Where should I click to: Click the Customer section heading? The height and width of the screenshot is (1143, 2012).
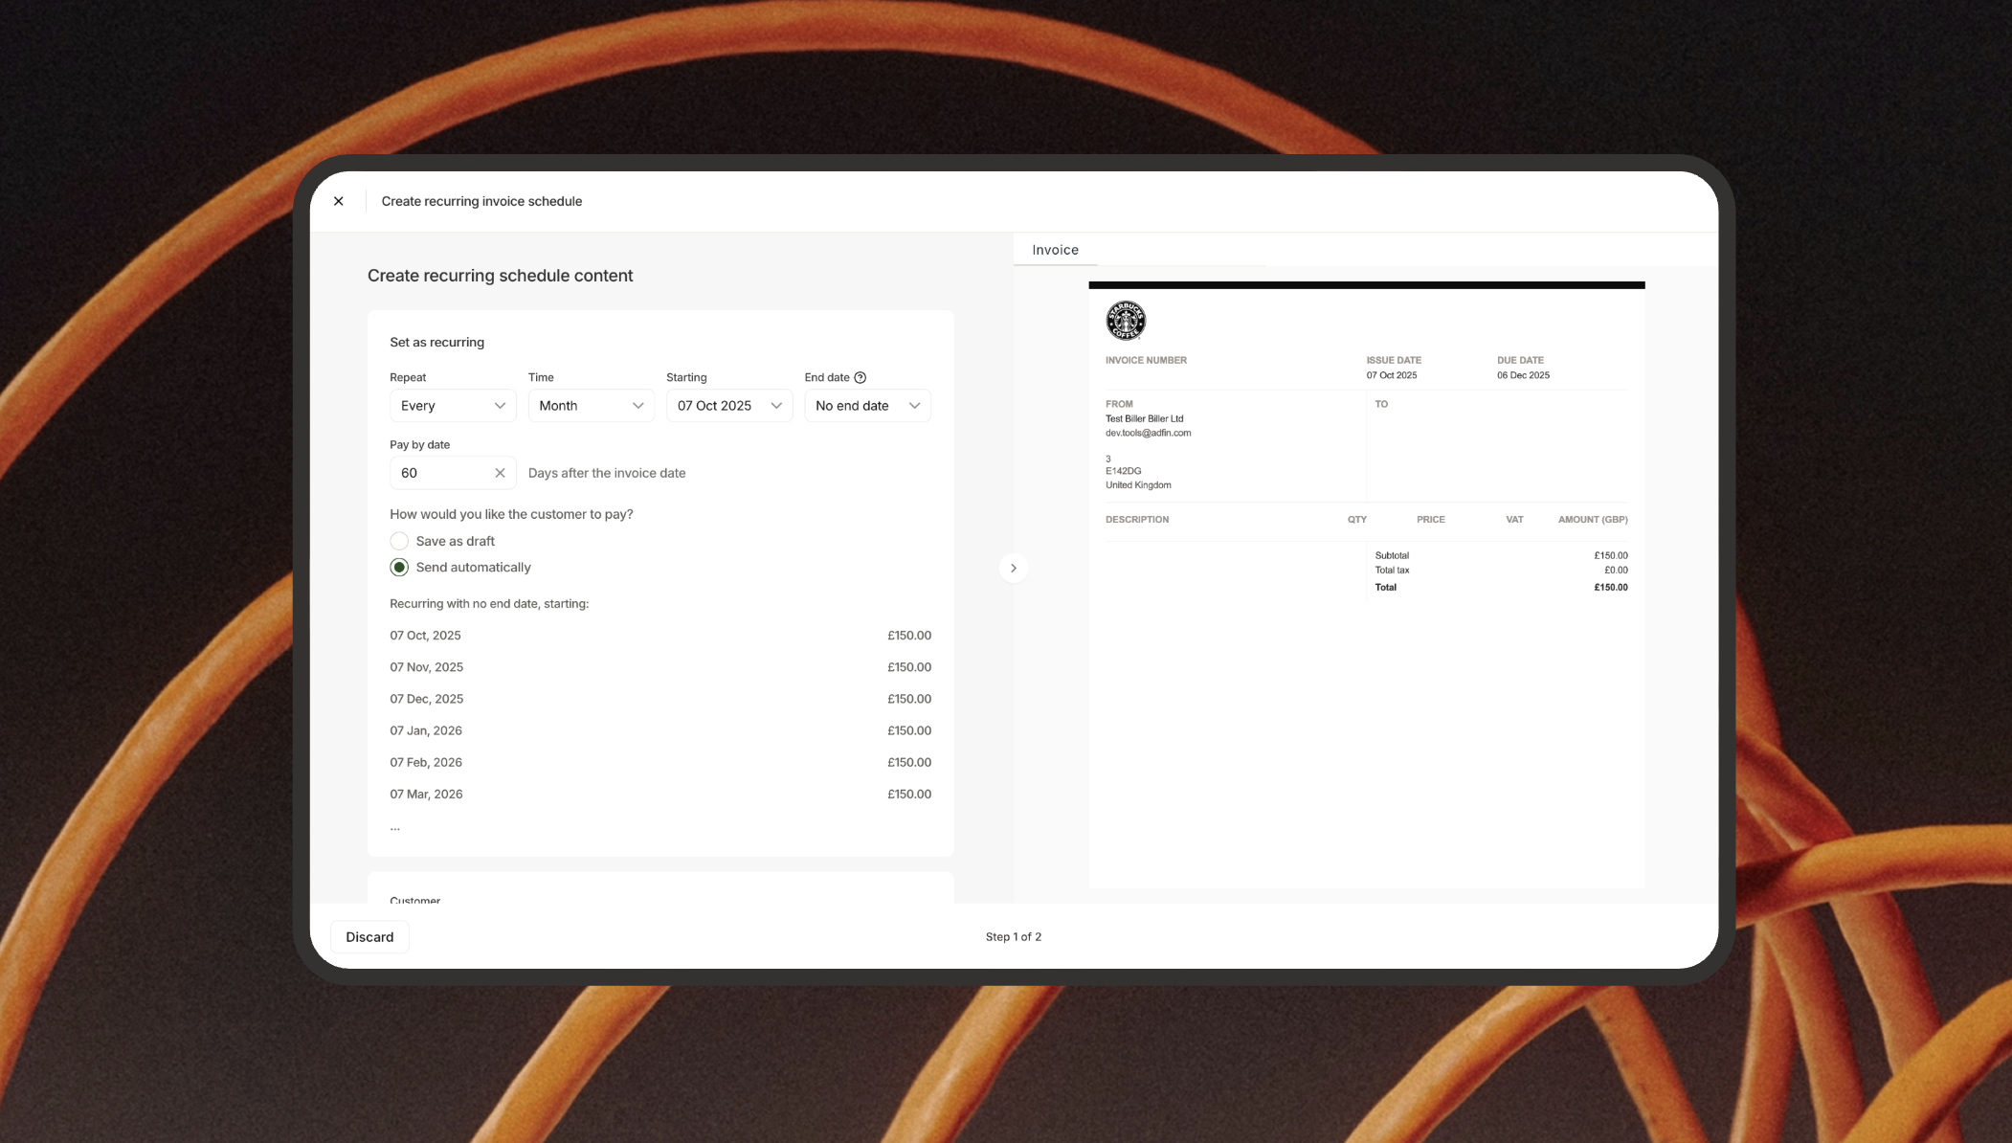415,900
